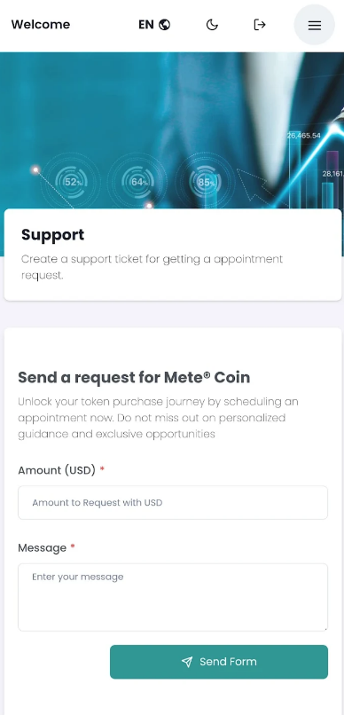Click the Send a request for Mete Coin heading
The height and width of the screenshot is (715, 344).
[x=134, y=378]
